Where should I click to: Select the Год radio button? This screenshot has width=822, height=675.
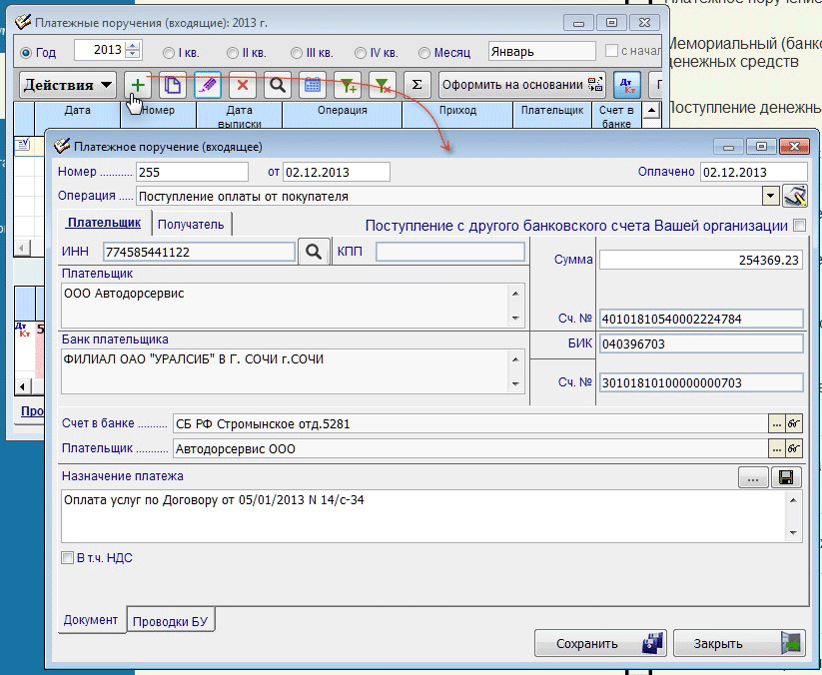26,53
